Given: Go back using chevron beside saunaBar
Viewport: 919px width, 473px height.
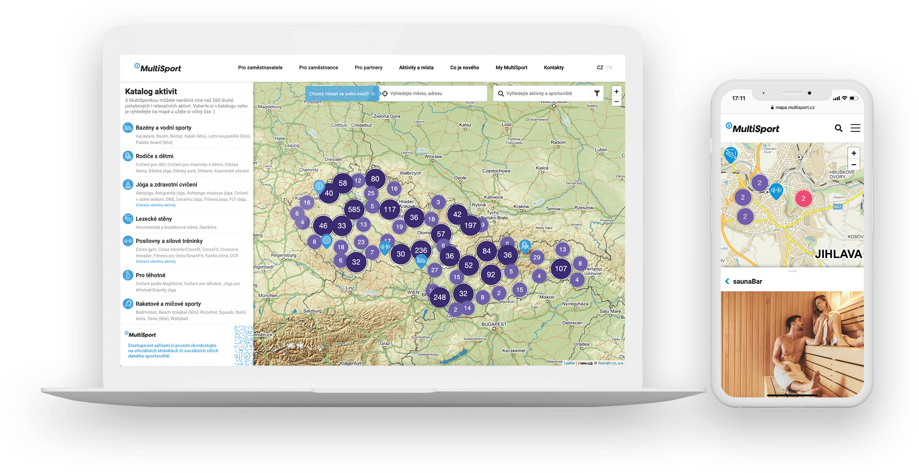Looking at the screenshot, I should tap(727, 281).
